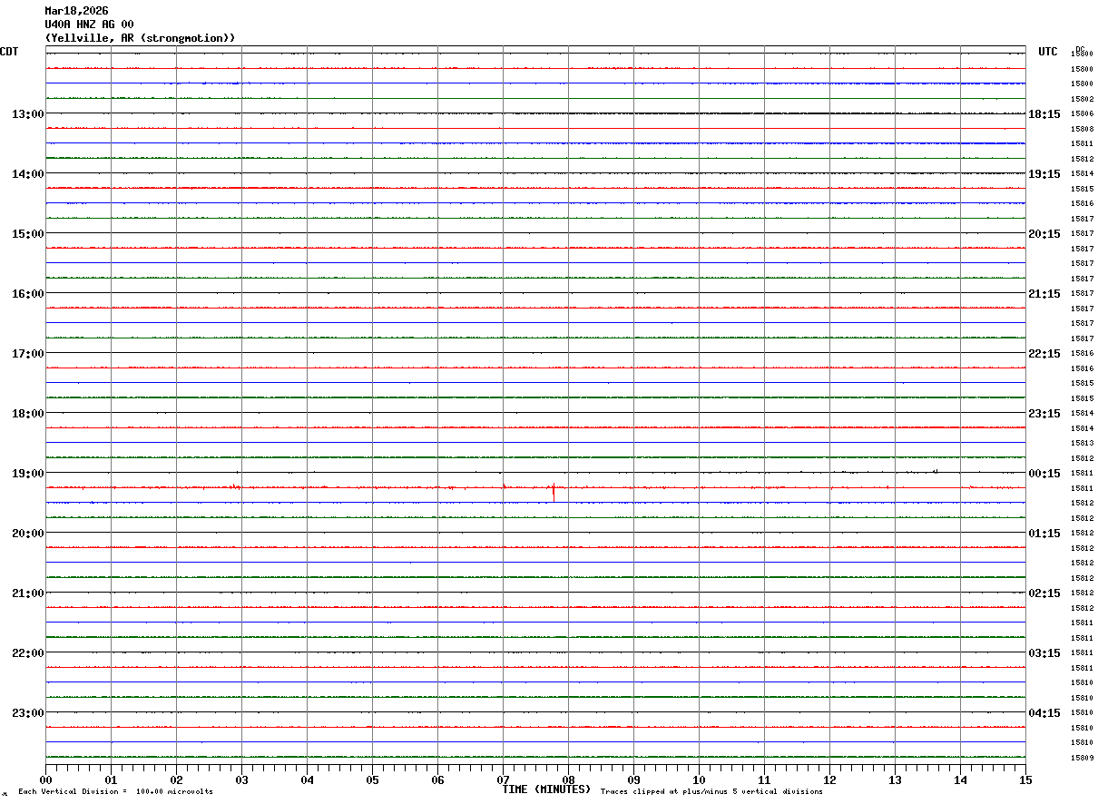Click the 19:00 CDT time label

pyautogui.click(x=27, y=474)
